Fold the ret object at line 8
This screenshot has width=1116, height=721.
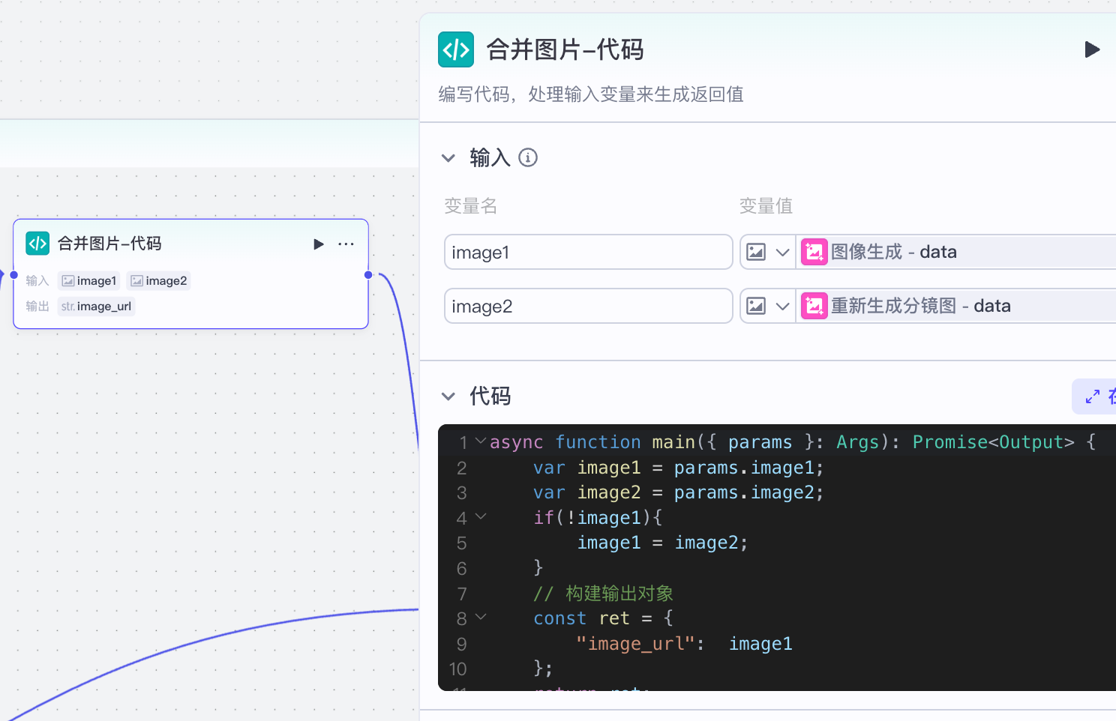(481, 617)
